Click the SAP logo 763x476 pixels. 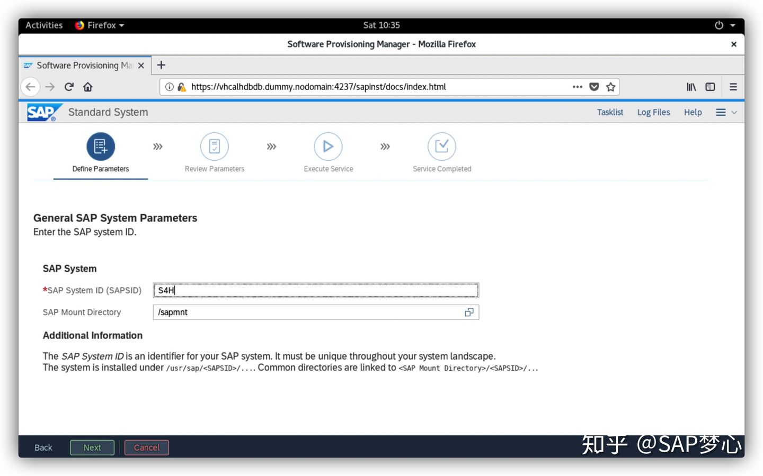coord(44,112)
